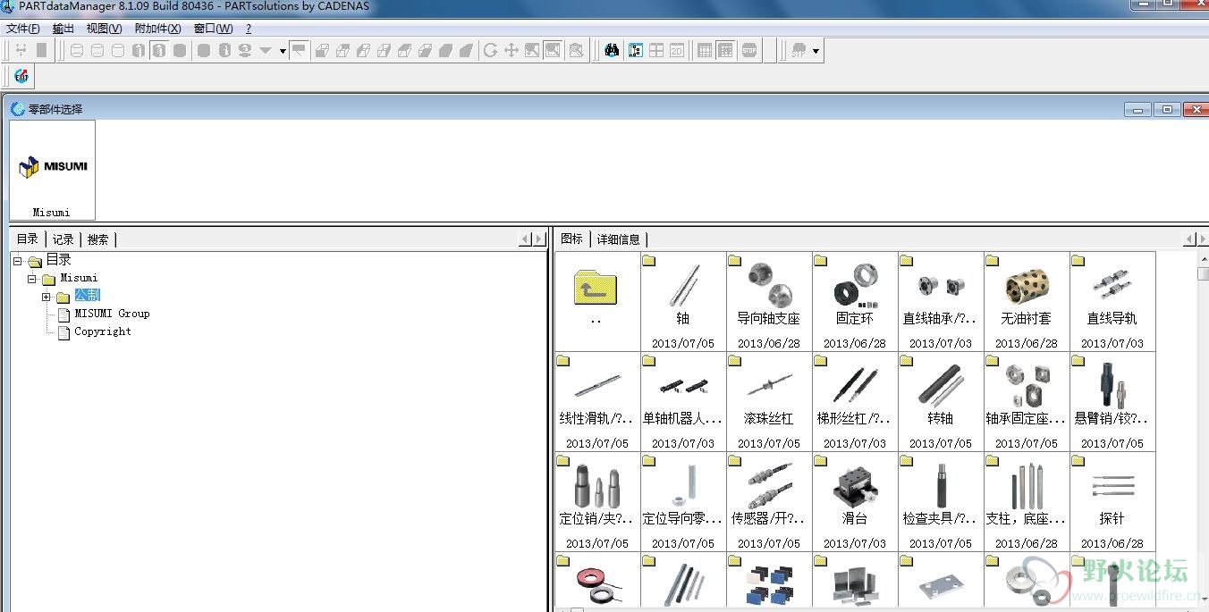Image resolution: width=1209 pixels, height=612 pixels.
Task: Select the 探针 category
Action: 1112,501
